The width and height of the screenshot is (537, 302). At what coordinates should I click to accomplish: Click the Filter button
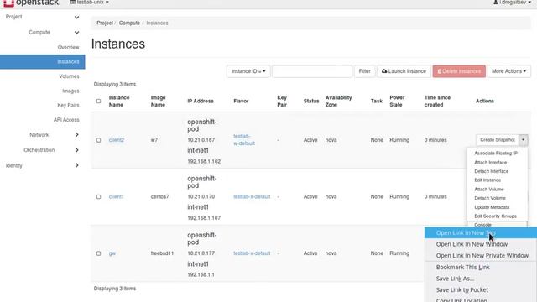(x=364, y=71)
